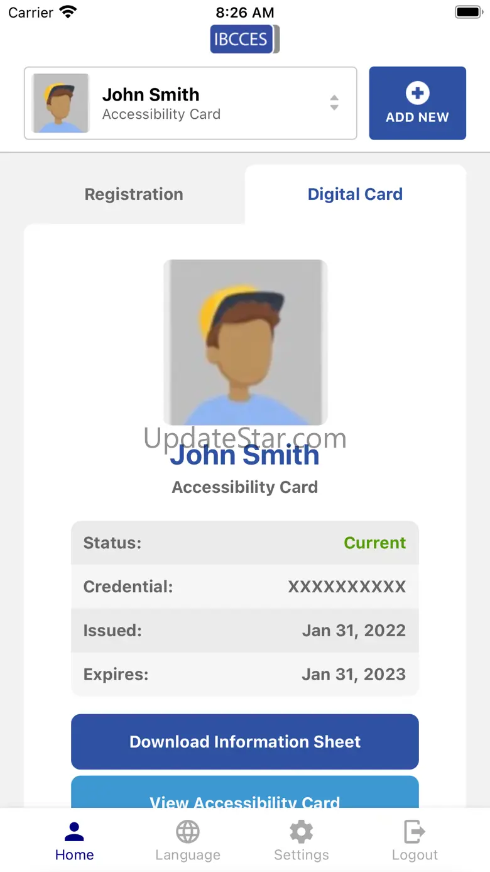
Task: Open Home via the person icon
Action: 74,831
